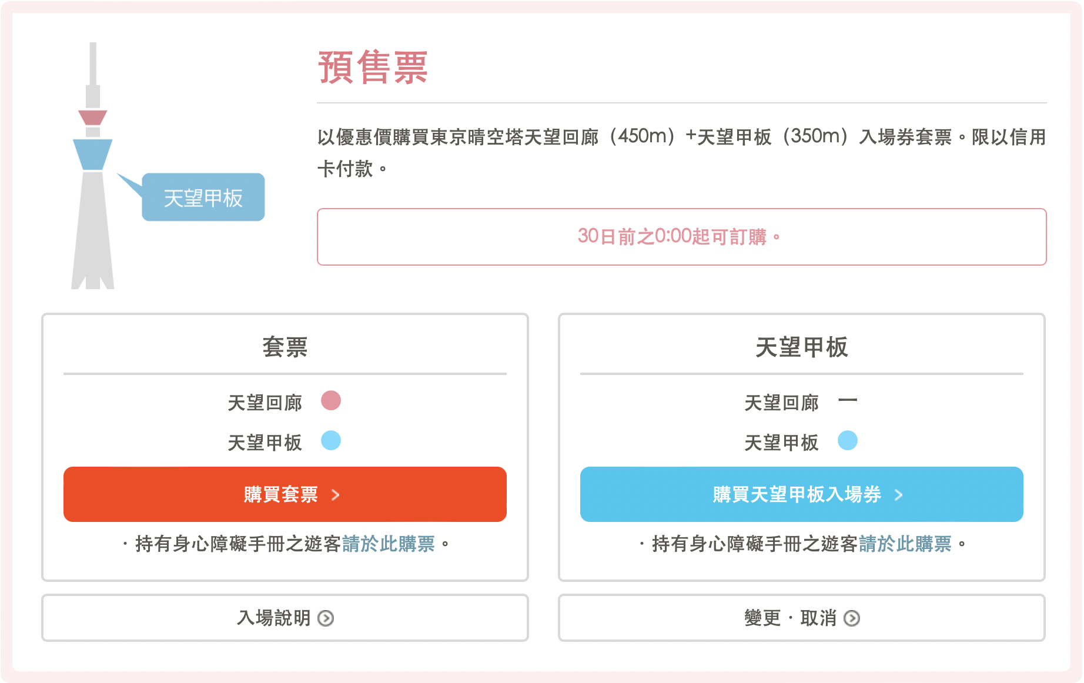This screenshot has height=683, width=1084.
Task: Click the 天望甲板 speech bubble on the tower
Action: [203, 197]
